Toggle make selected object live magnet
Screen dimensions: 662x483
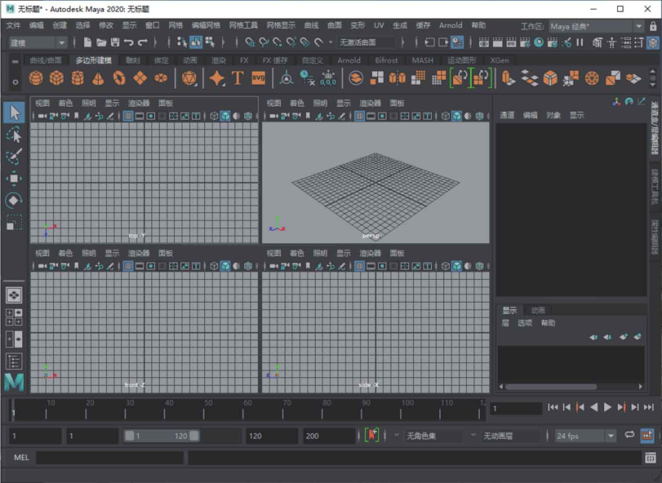click(319, 42)
